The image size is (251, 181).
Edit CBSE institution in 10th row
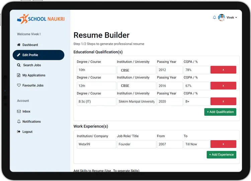pos(137,70)
